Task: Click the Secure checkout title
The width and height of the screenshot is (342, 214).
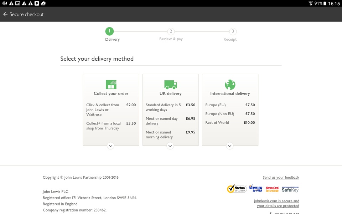Action: [26, 14]
